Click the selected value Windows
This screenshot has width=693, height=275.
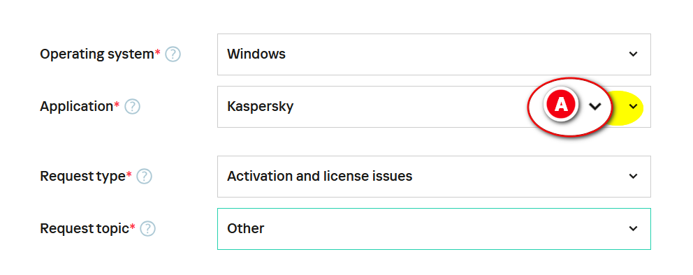coord(256,54)
